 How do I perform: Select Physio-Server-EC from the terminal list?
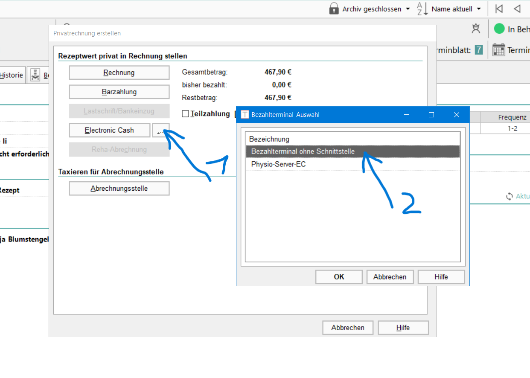click(x=278, y=164)
